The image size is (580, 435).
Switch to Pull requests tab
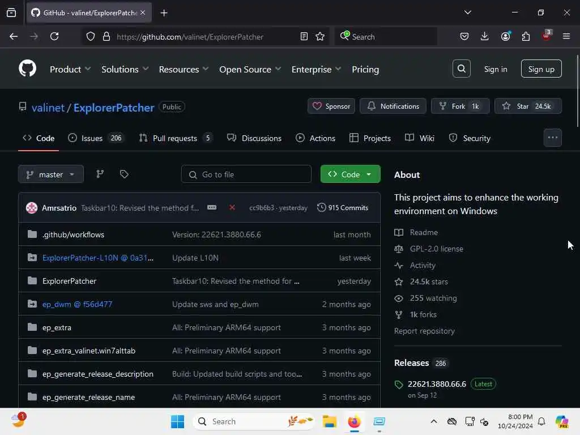coord(176,138)
